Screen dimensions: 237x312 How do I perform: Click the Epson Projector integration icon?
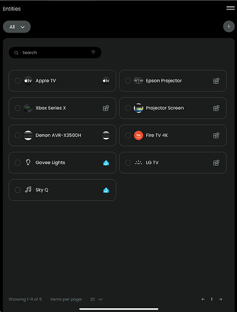(x=216, y=80)
